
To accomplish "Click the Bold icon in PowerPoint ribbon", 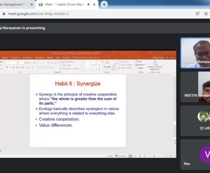I will coord(7,67).
